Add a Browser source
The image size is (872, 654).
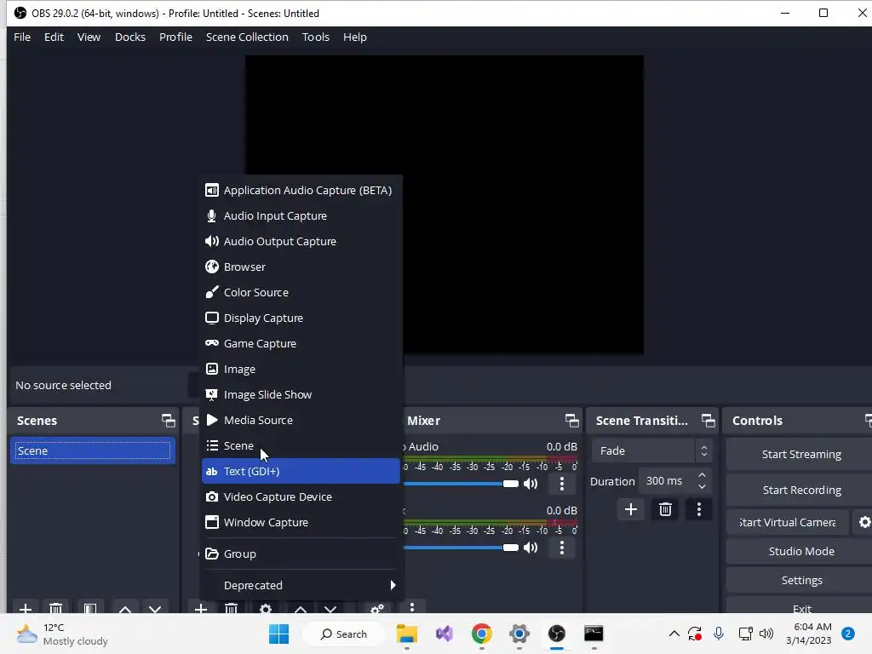tap(301, 267)
